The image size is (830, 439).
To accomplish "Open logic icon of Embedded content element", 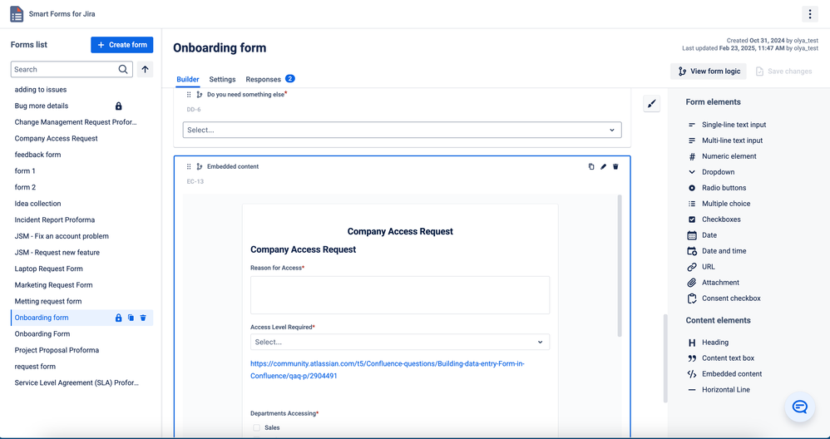I will pyautogui.click(x=200, y=166).
